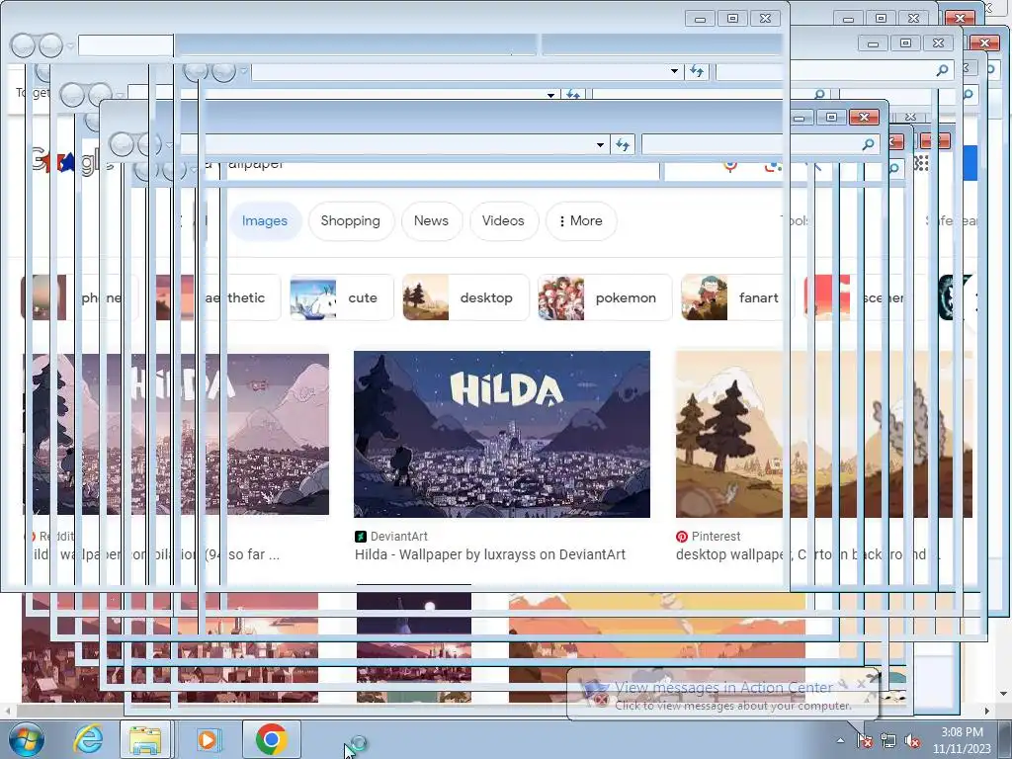1012x759 pixels.
Task: Click the muted volume speaker tray icon
Action: click(x=912, y=741)
